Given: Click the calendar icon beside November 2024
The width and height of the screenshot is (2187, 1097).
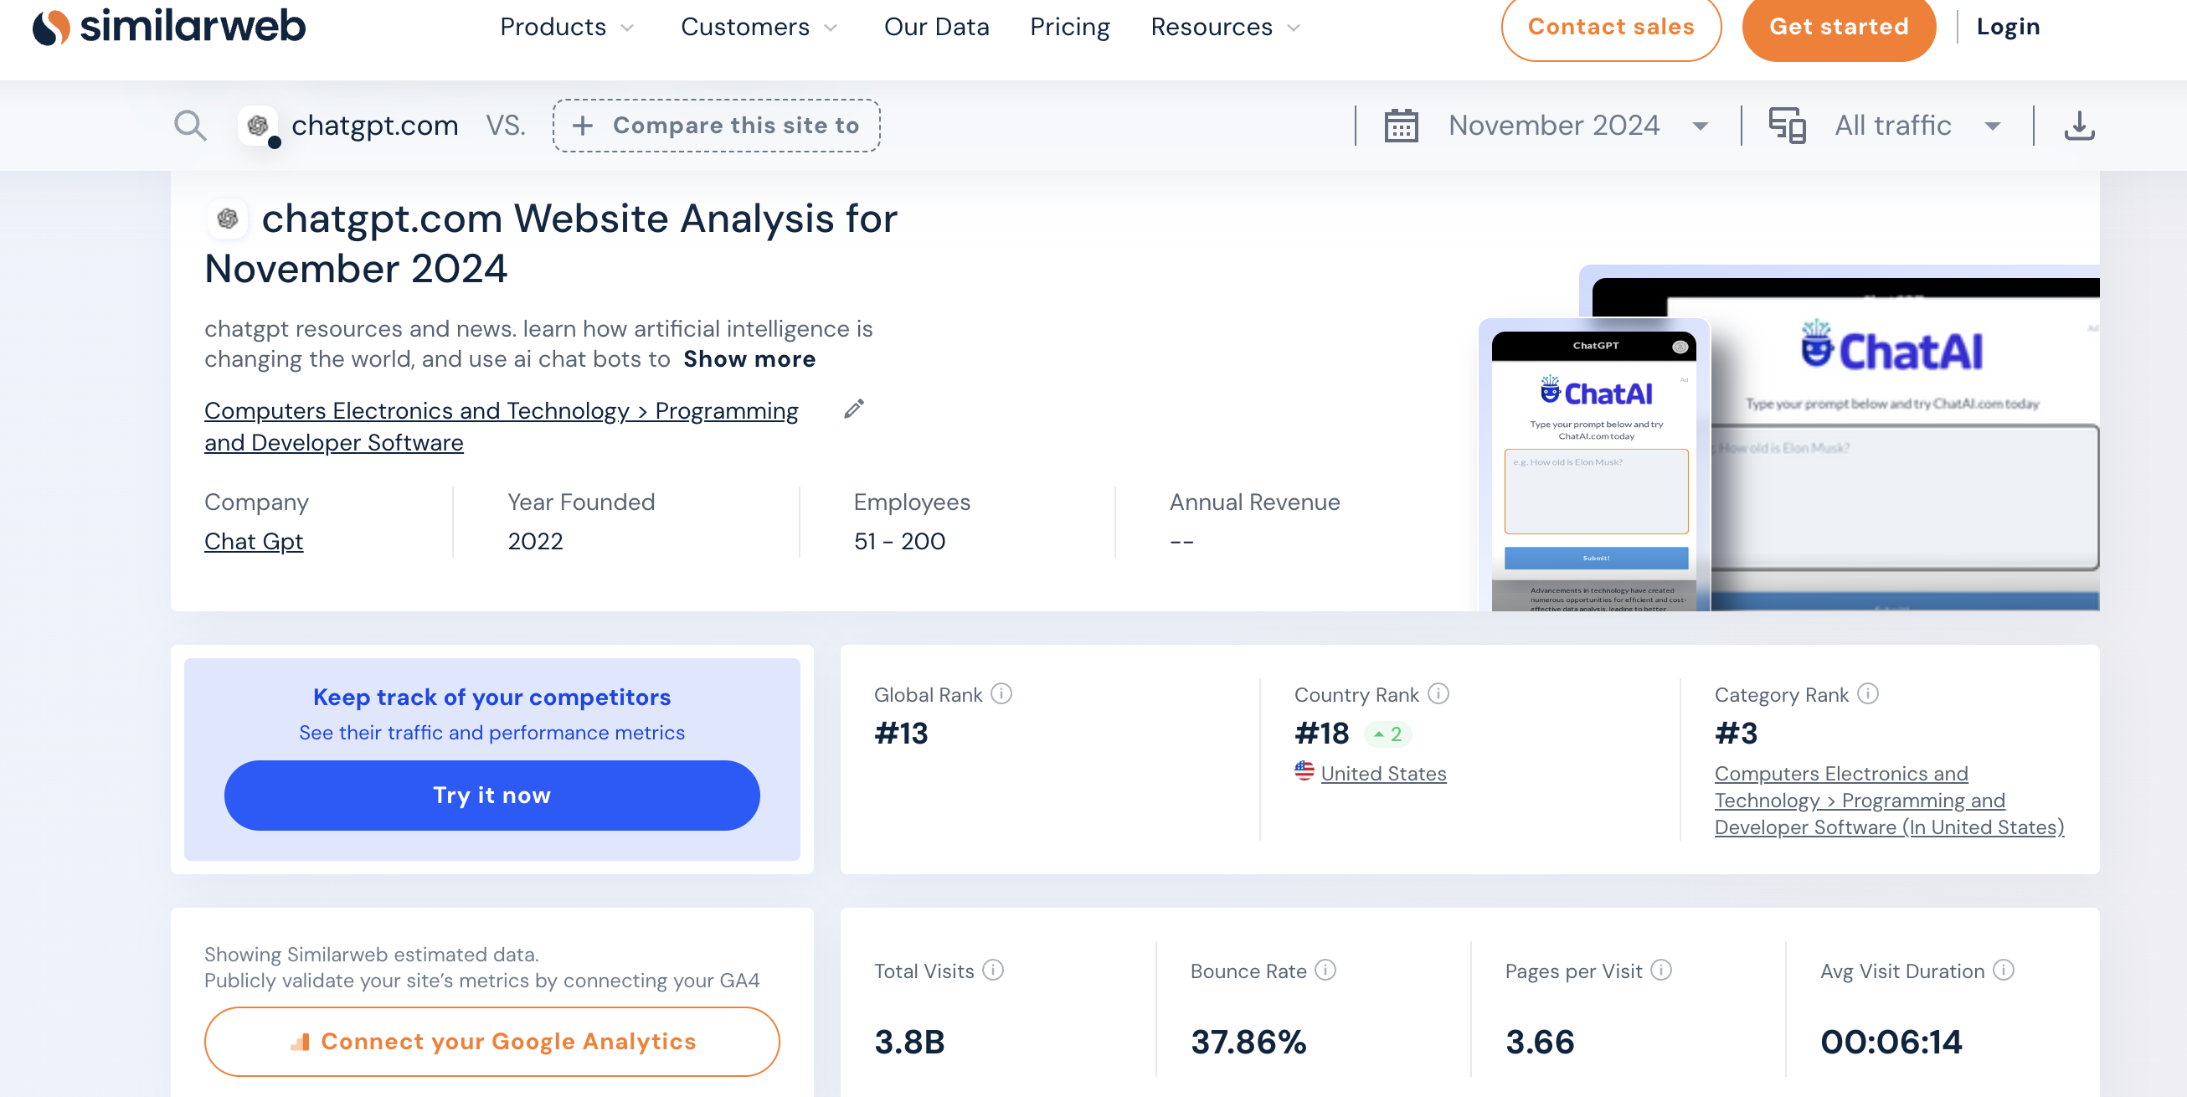Looking at the screenshot, I should click(x=1401, y=126).
